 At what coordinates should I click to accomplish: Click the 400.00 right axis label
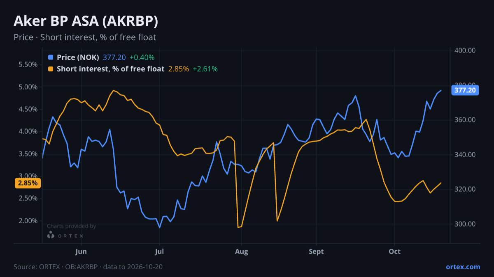click(465, 50)
